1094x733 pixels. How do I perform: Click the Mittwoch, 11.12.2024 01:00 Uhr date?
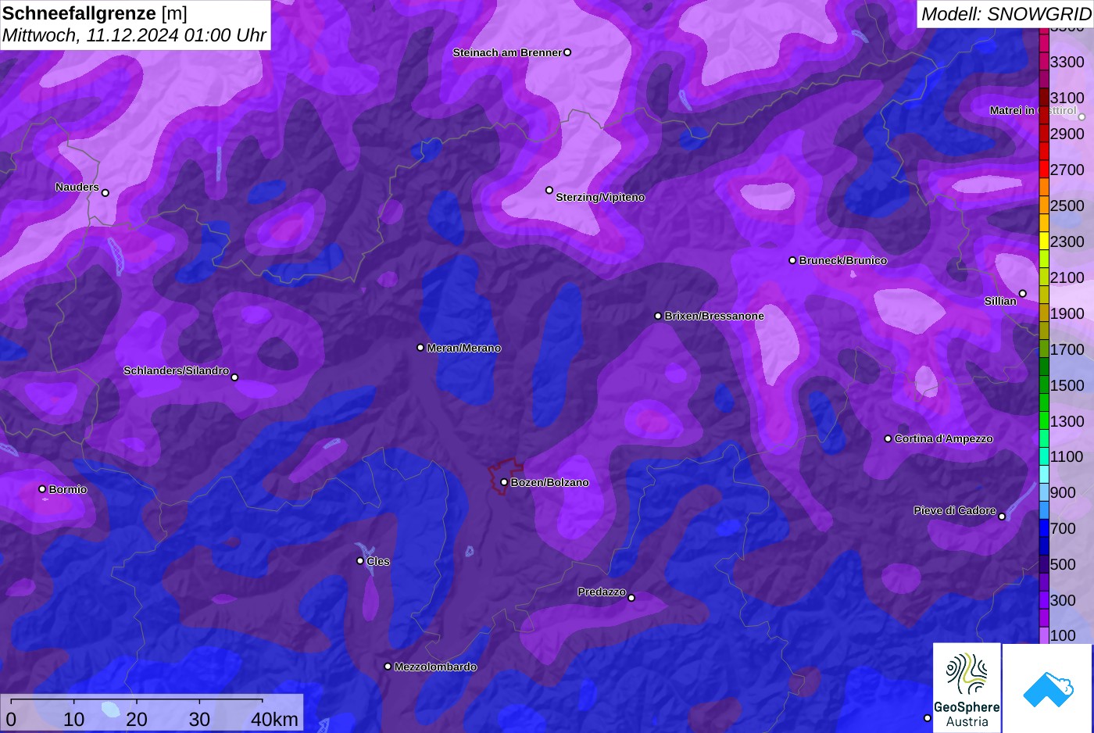[x=134, y=35]
